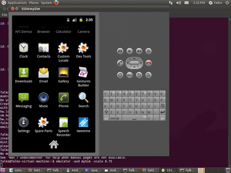Open Calculator app label at top
This screenshot has height=173, width=231.
point(63,31)
